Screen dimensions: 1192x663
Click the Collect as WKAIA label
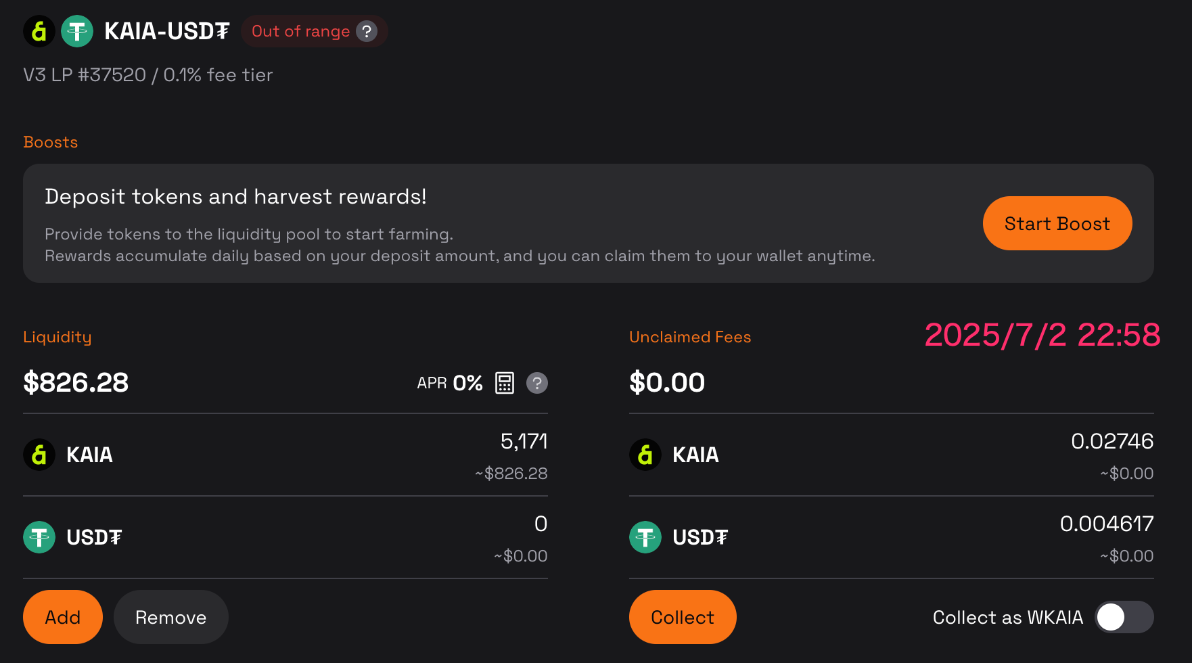[x=1008, y=617]
